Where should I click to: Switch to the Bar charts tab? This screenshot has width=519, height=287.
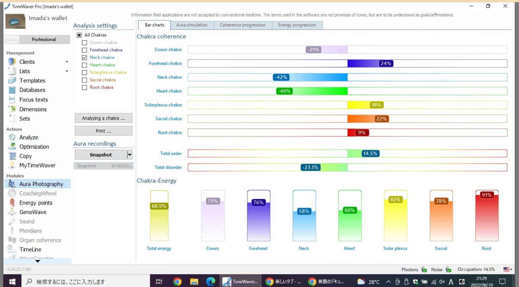pyautogui.click(x=154, y=25)
